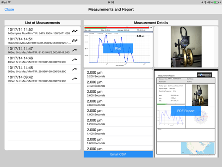Tap line graph icon for 14:47 measurement
Image resolution: width=222 pixels, height=167 pixels.
click(x=75, y=50)
